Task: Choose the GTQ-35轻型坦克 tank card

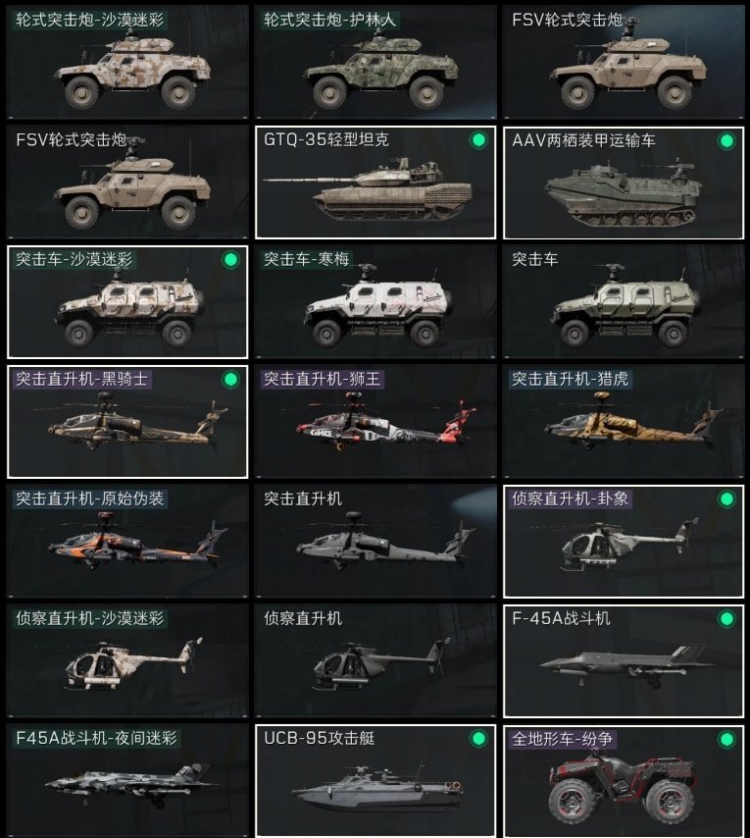Action: (375, 183)
